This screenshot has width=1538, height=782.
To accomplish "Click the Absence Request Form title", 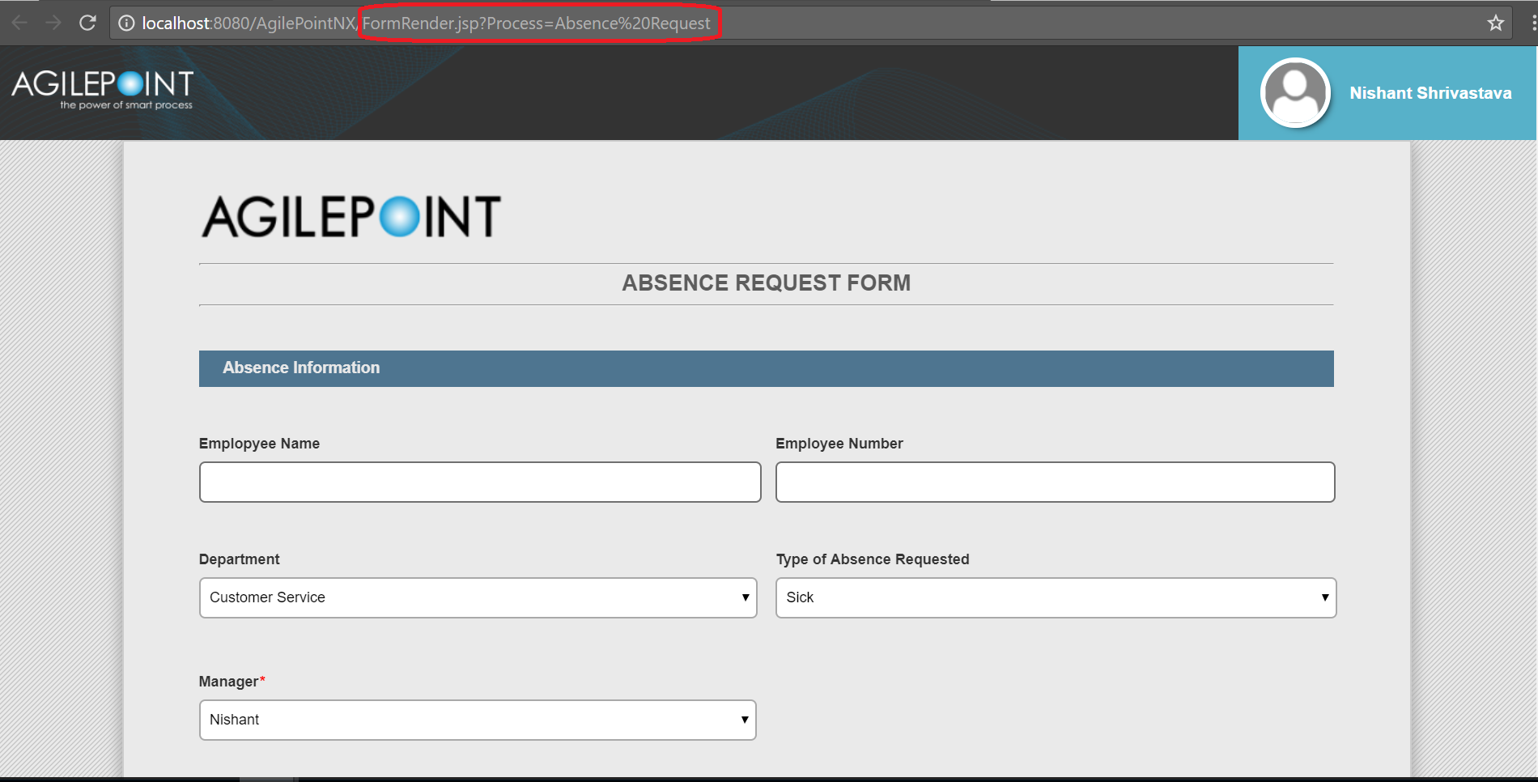I will 766,283.
